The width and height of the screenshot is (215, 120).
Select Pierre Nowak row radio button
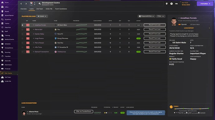coord(22,43)
